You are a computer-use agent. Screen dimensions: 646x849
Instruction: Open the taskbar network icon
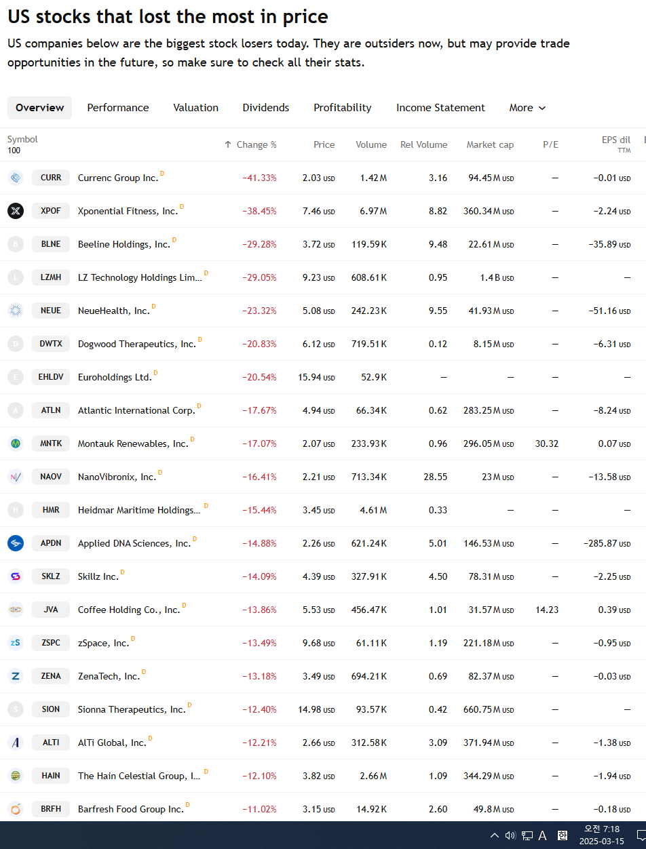tap(527, 835)
